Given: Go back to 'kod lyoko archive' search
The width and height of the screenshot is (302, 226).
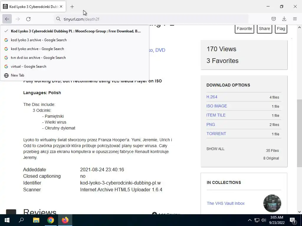Looking at the screenshot, I should click(x=75, y=49).
